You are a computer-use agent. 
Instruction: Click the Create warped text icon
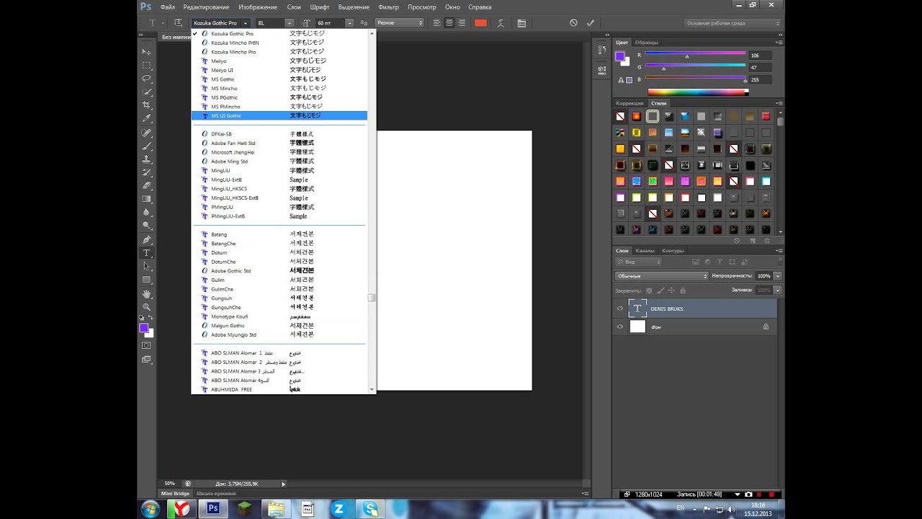coord(500,23)
